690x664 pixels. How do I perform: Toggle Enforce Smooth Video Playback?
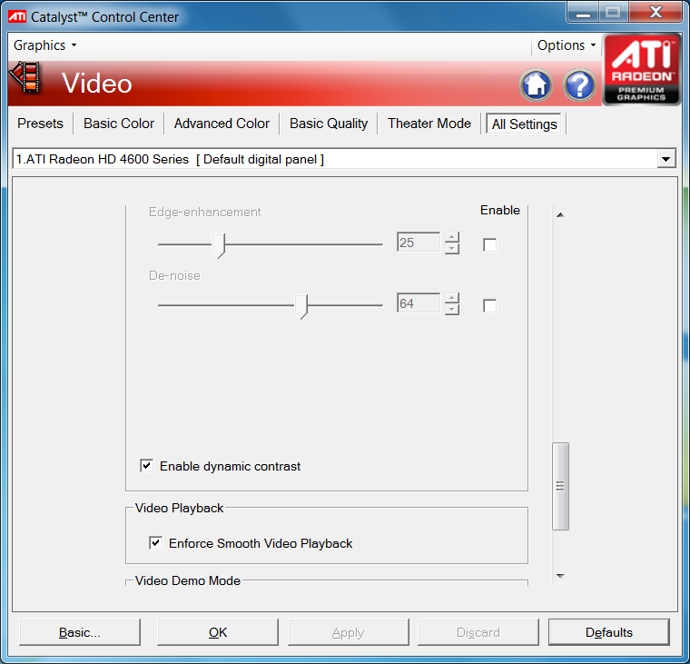click(156, 543)
